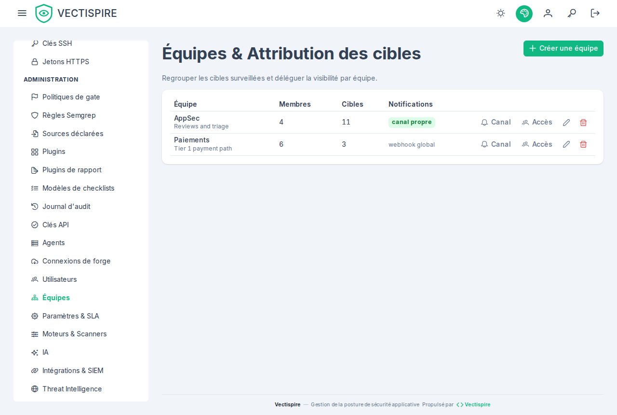The image size is (617, 415).
Task: Delete the AppSec team trash icon
Action: tap(583, 123)
